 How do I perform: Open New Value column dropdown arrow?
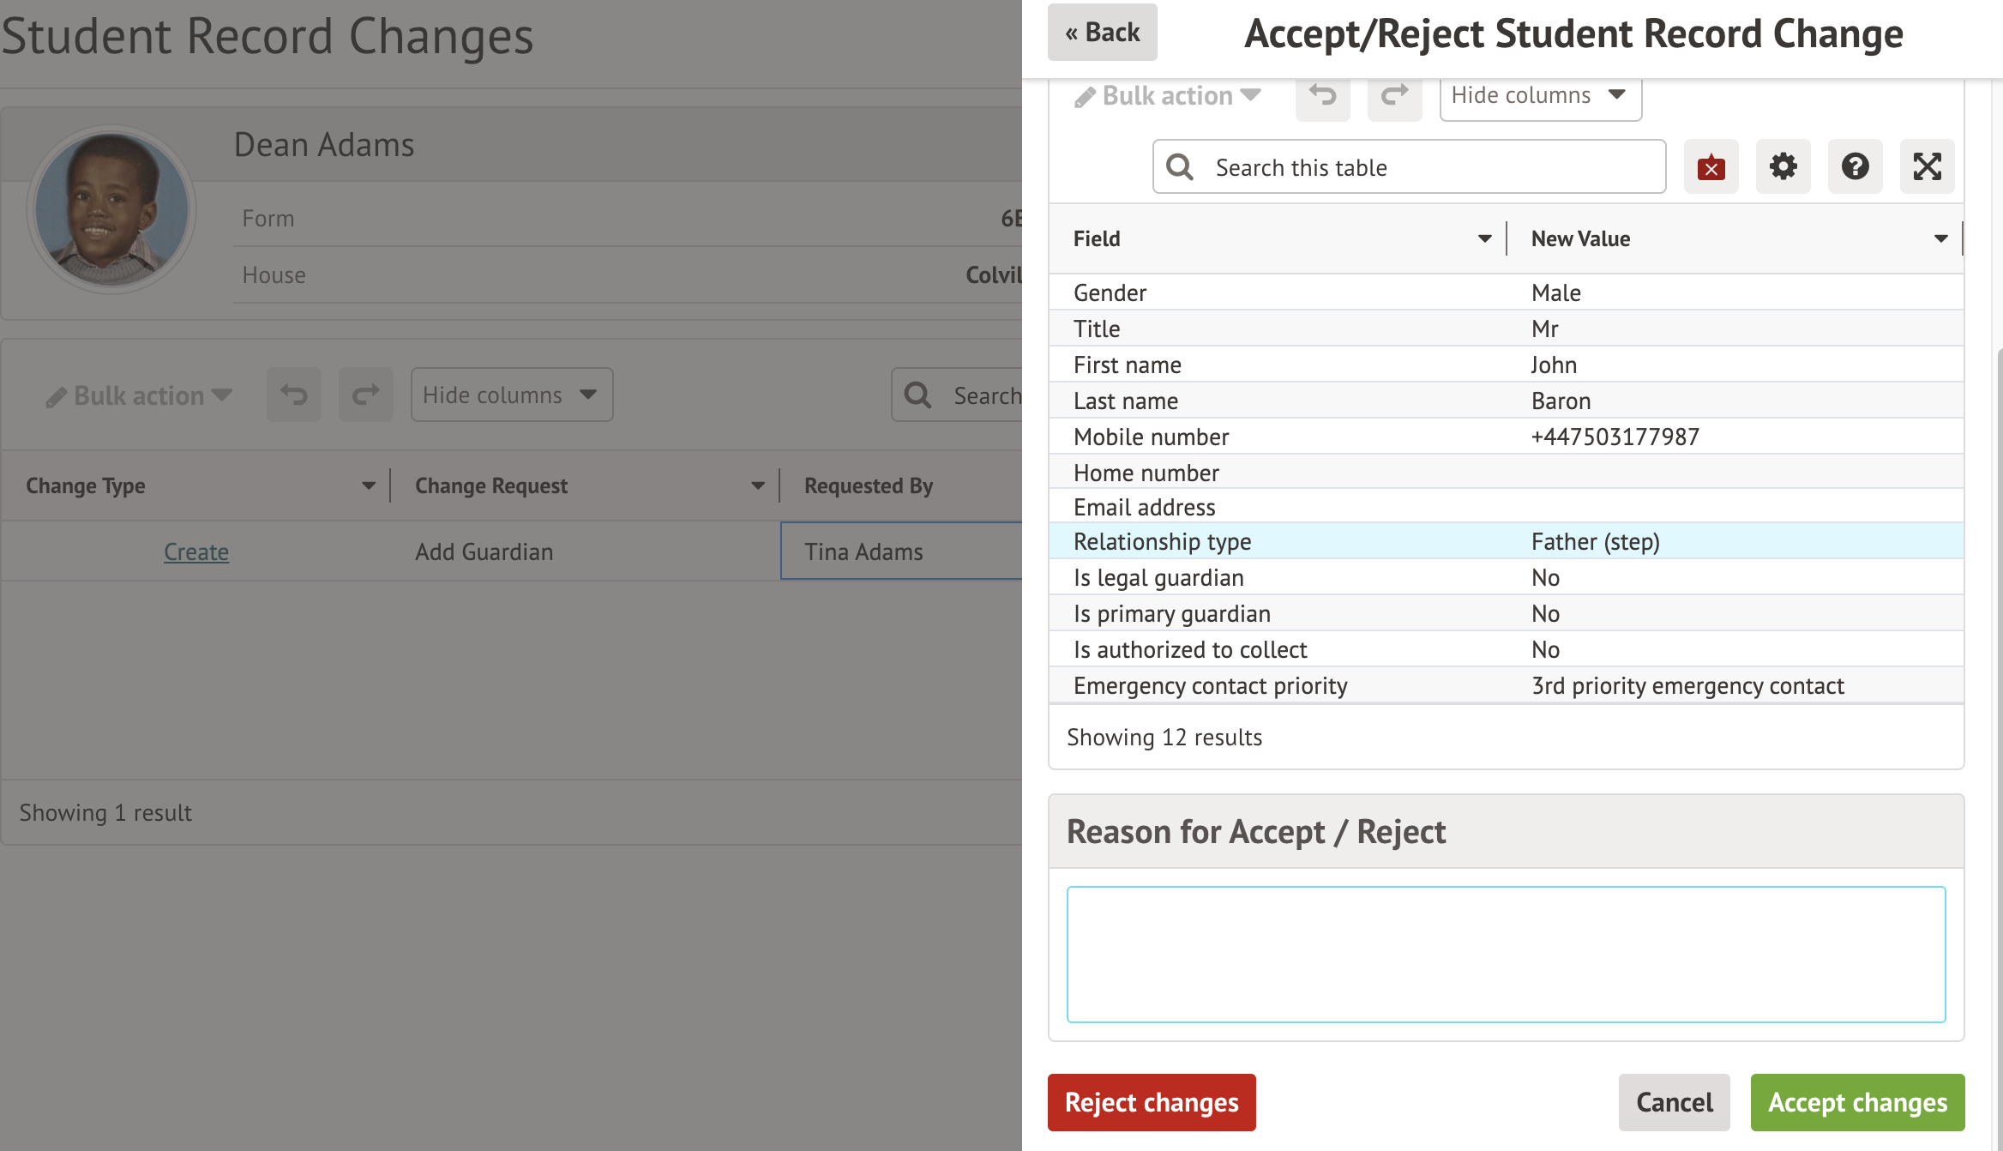pos(1940,238)
